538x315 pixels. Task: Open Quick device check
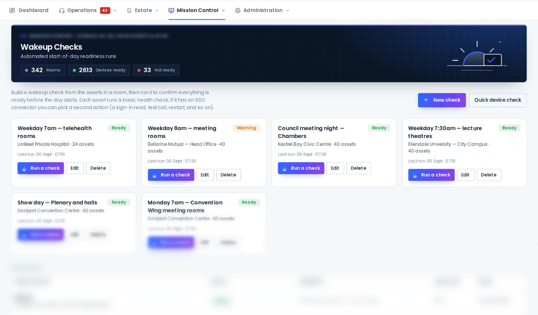pos(498,100)
